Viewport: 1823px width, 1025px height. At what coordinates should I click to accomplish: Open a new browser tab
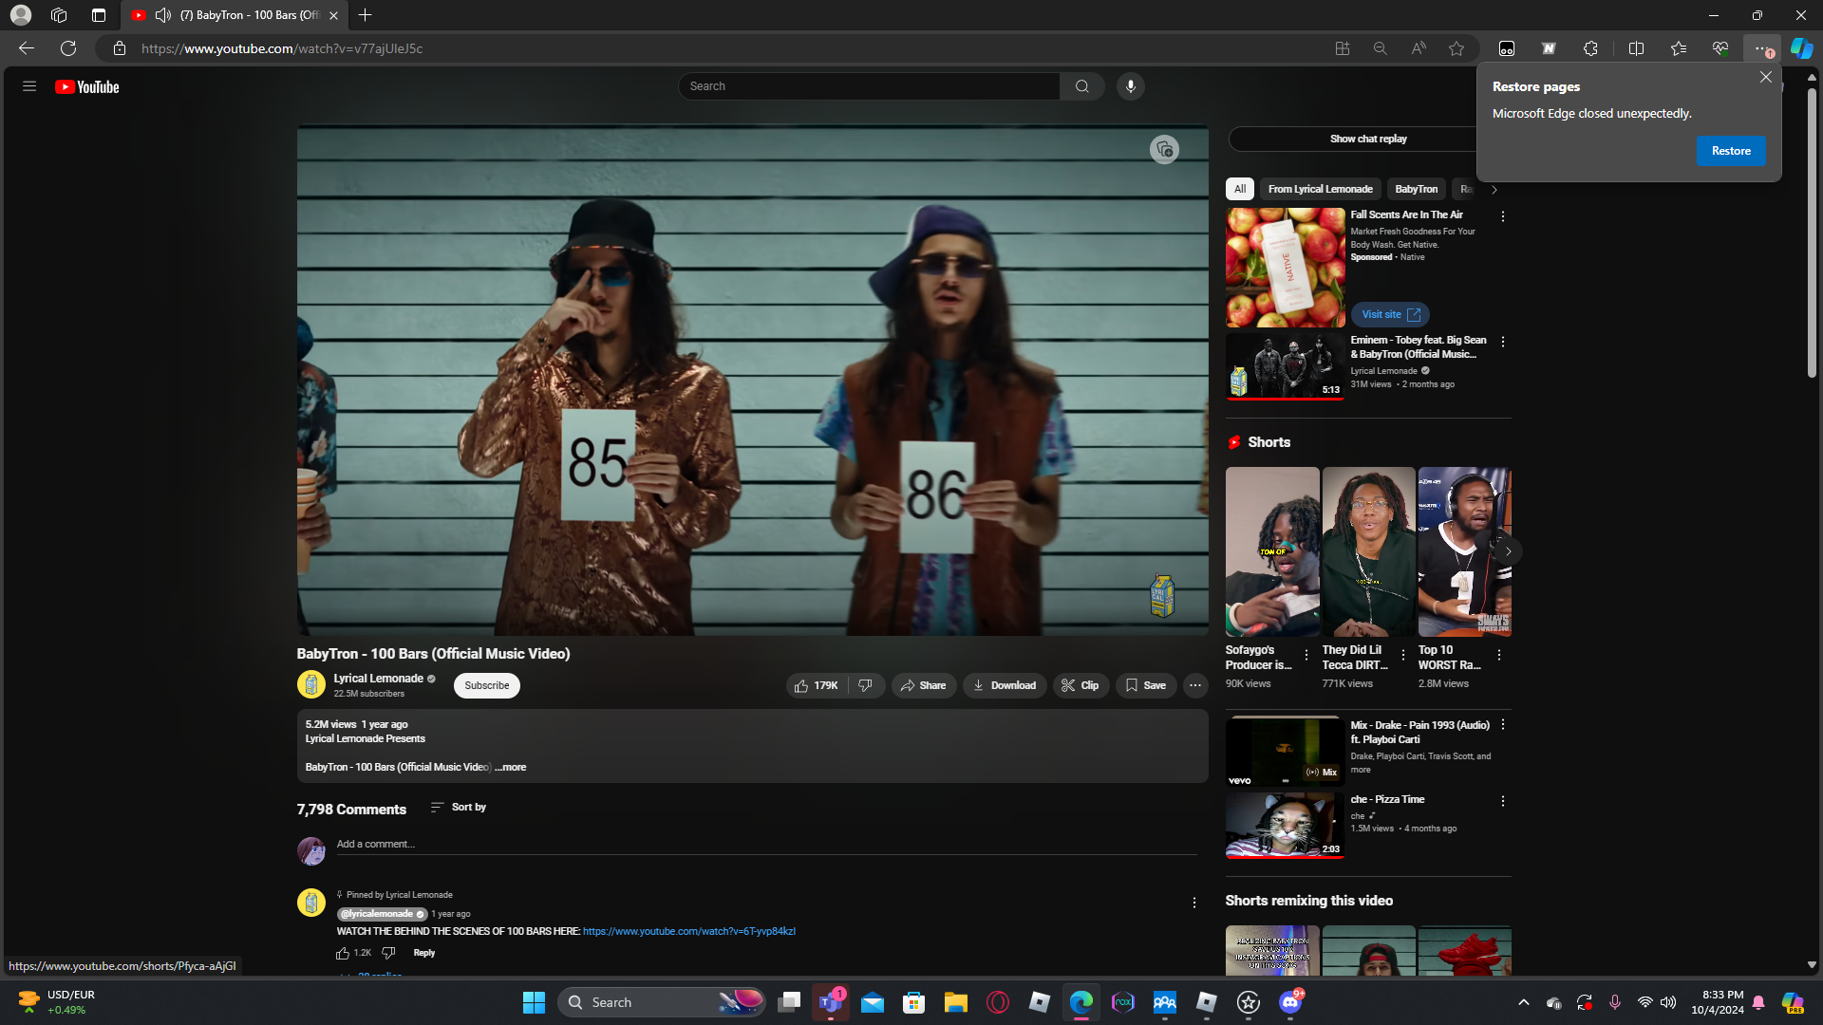click(366, 15)
